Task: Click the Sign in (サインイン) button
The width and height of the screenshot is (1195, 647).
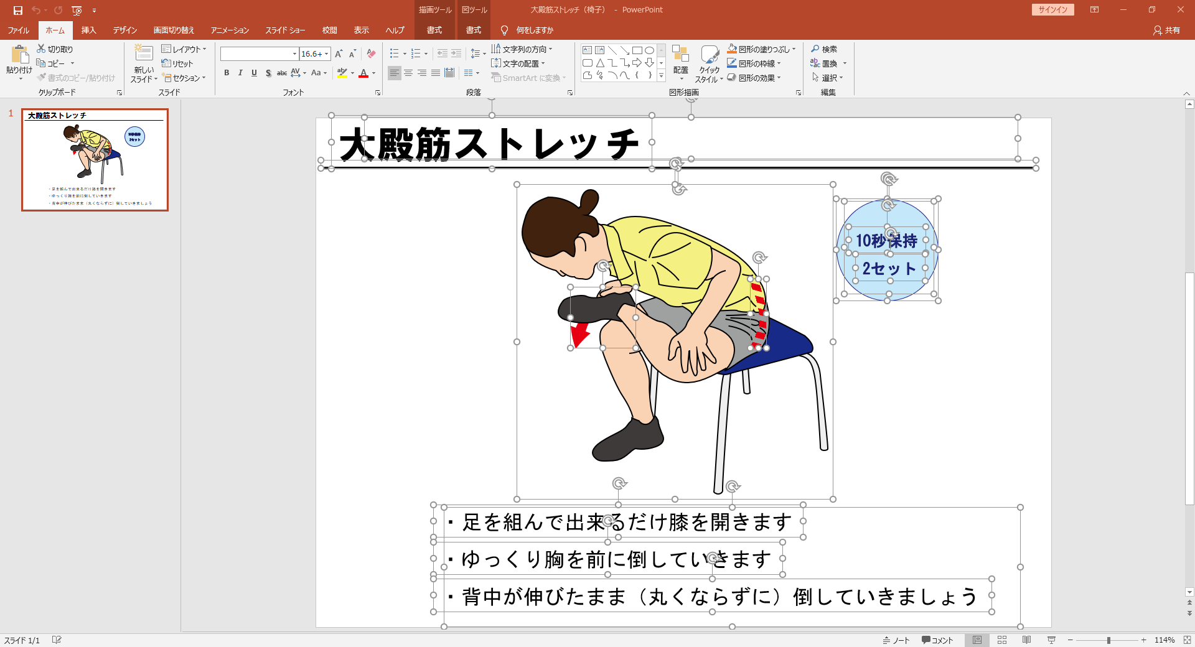Action: pyautogui.click(x=1052, y=10)
